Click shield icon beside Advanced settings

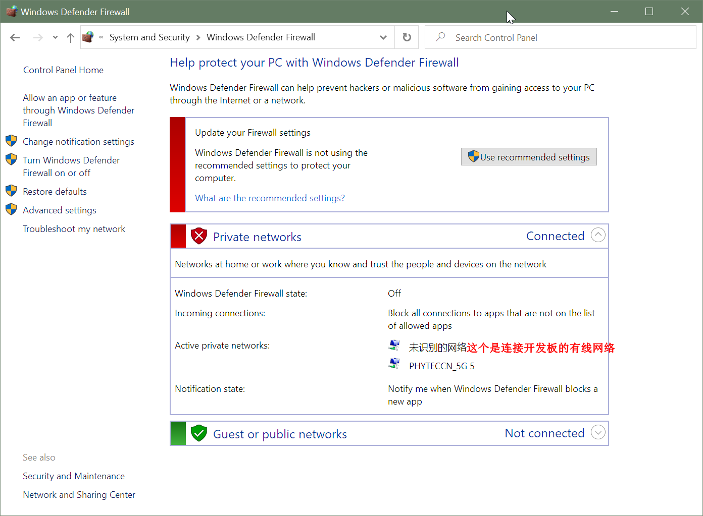coord(11,209)
